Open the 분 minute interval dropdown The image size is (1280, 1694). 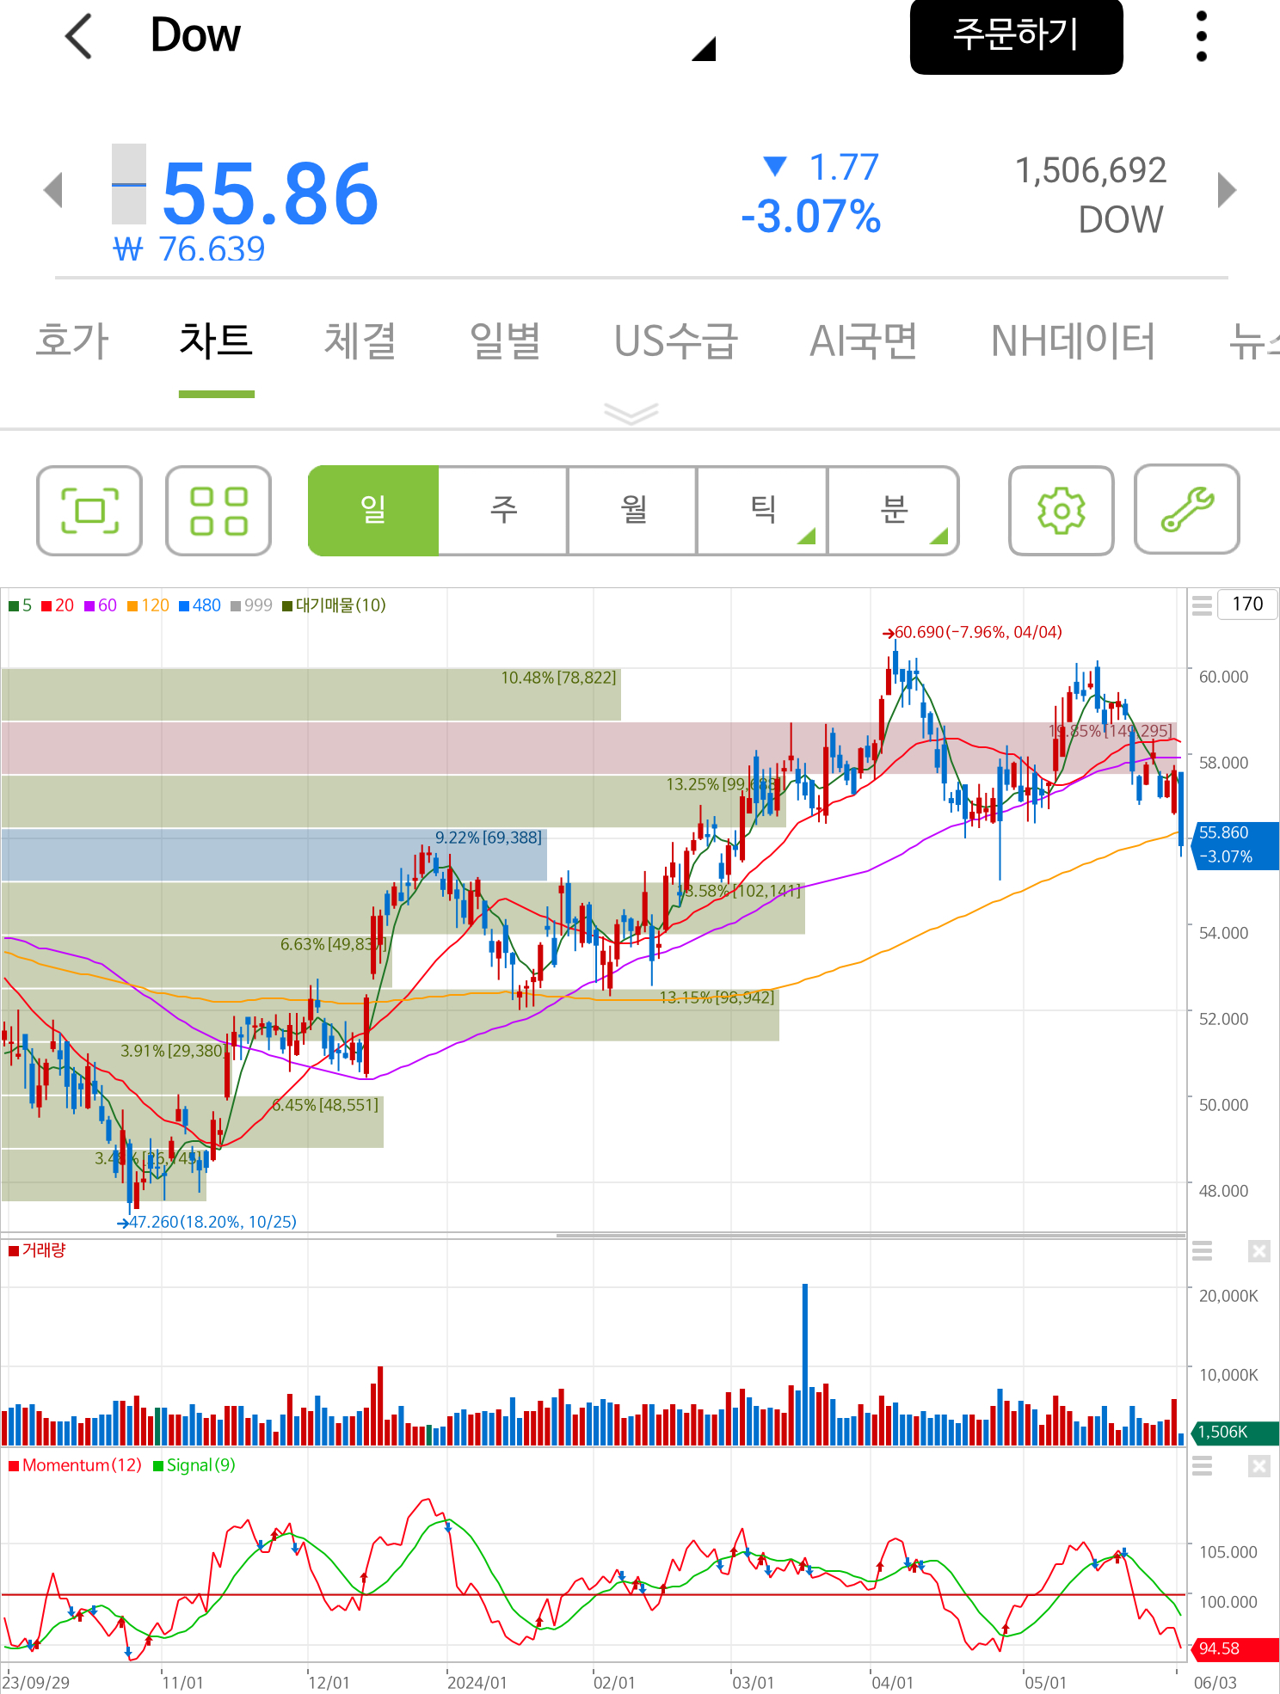coord(893,511)
